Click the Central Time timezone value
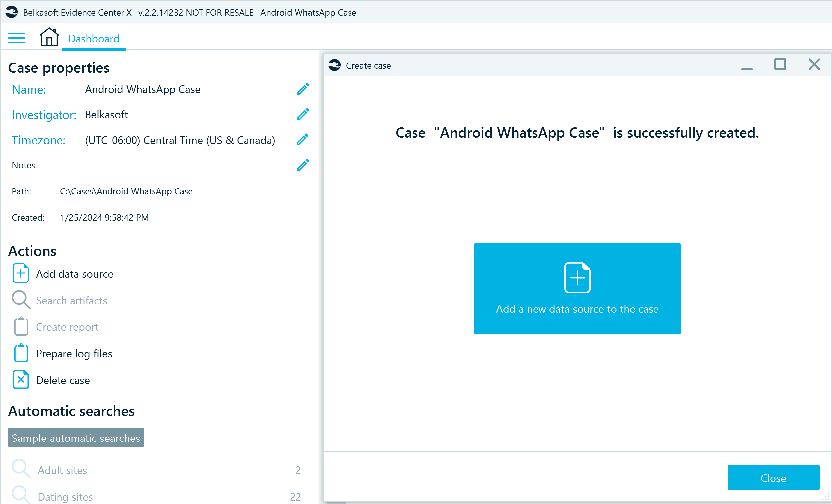832x504 pixels. coord(180,140)
